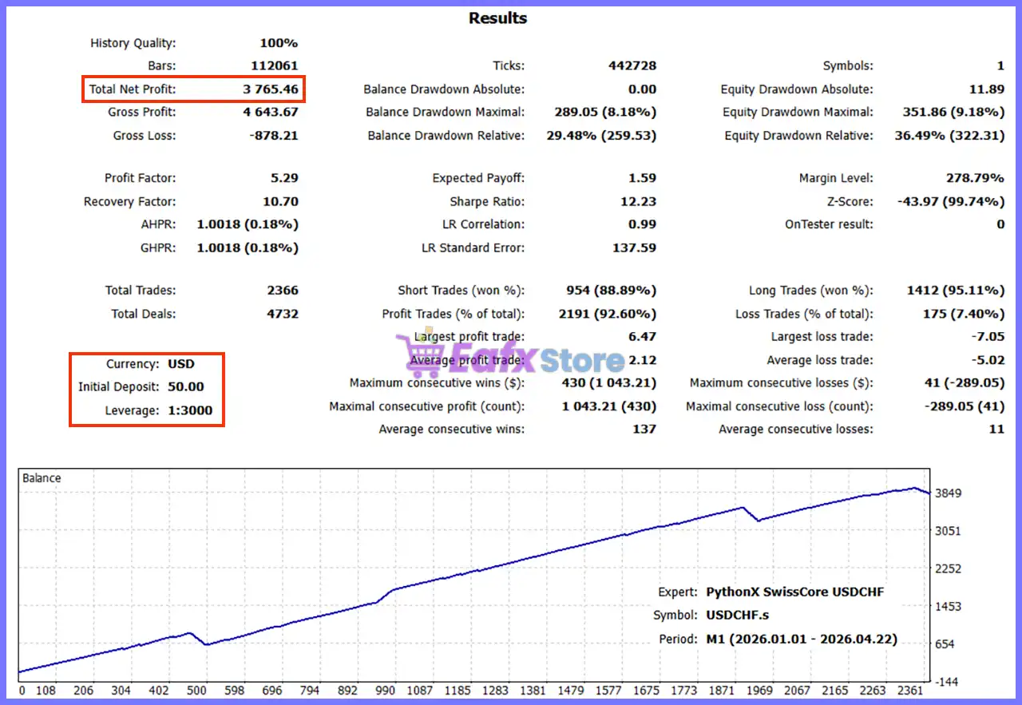This screenshot has width=1022, height=705.
Task: Click the AHPR row value 1.0018 (0.18%)
Action: [x=248, y=225]
